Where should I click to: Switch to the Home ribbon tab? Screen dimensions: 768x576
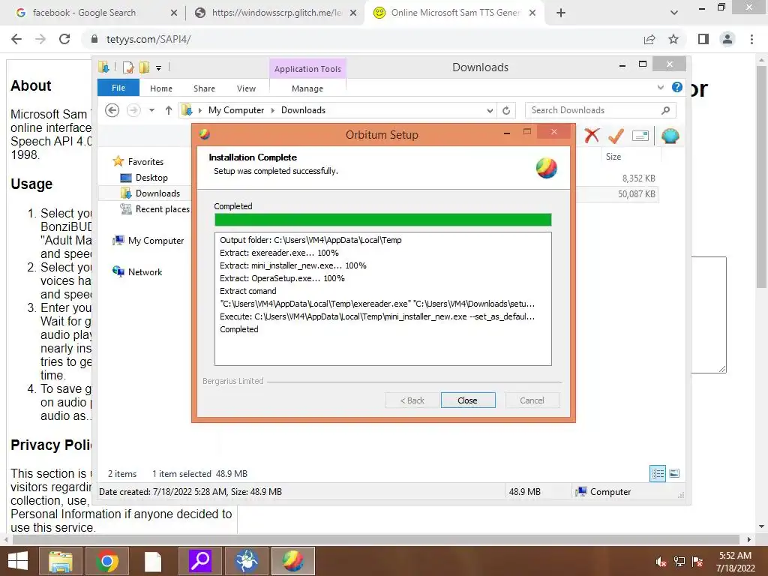(161, 88)
